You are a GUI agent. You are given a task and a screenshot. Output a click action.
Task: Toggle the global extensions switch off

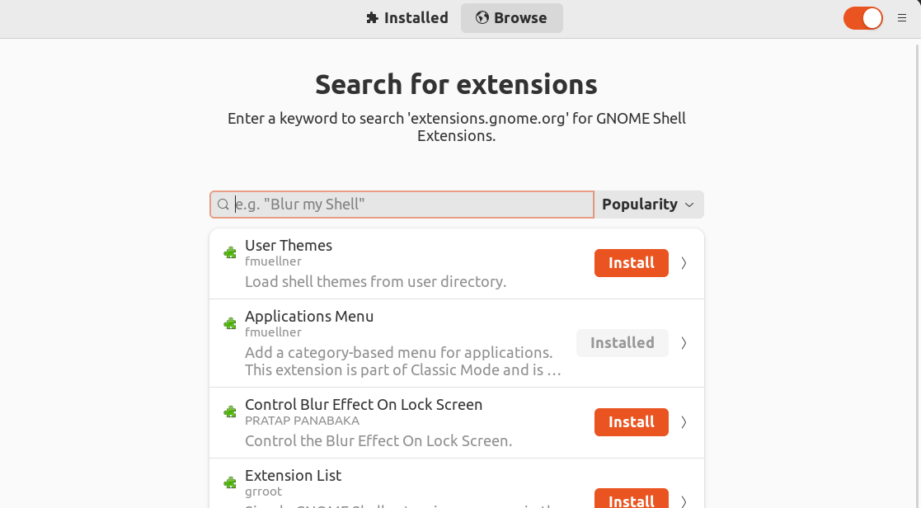[862, 18]
